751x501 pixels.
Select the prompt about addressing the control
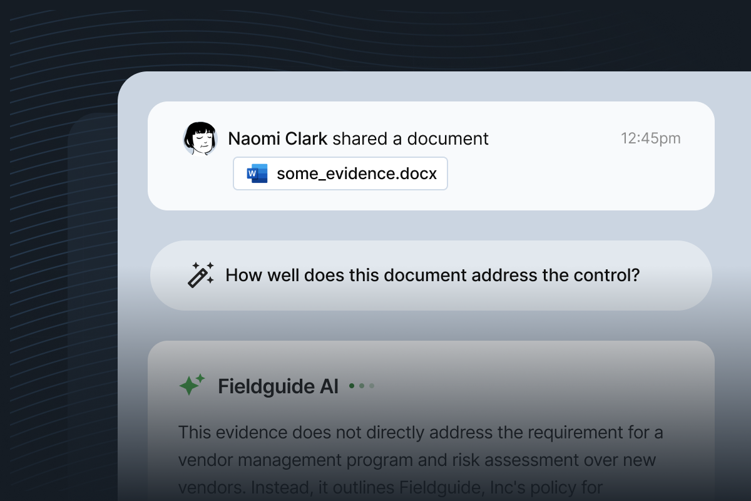(432, 275)
